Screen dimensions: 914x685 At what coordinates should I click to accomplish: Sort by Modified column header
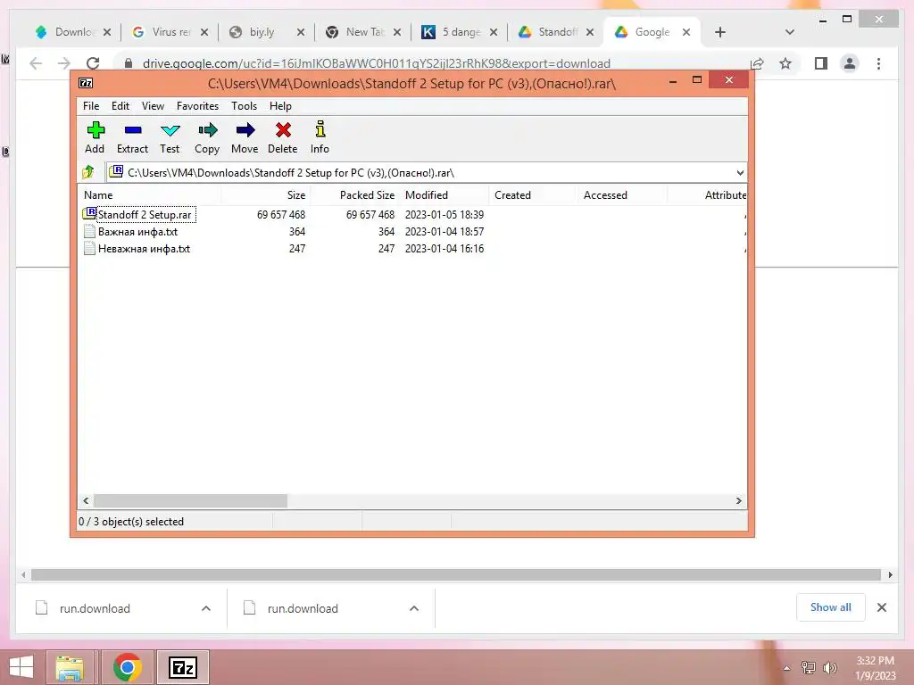[x=445, y=195]
